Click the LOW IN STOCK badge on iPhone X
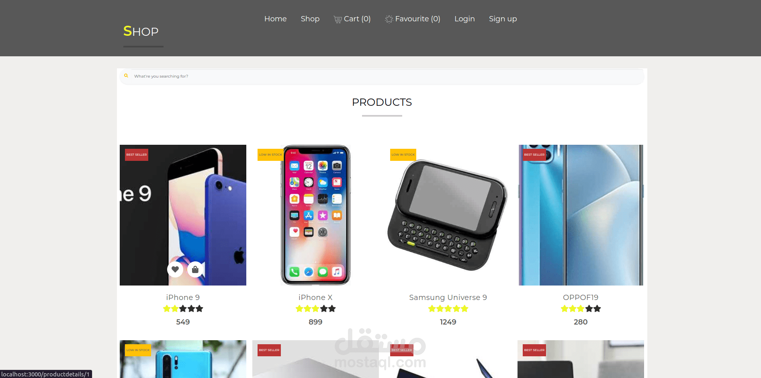The image size is (761, 378). (270, 155)
